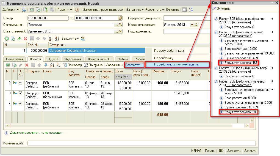
Task: Click the post document icon in main toolbar
Action: click(45, 10)
